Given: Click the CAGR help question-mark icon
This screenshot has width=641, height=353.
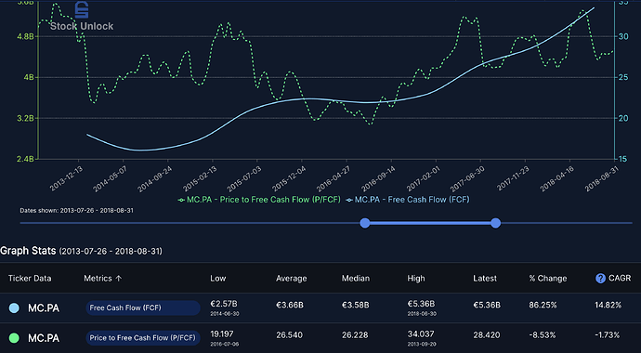Looking at the screenshot, I should (x=600, y=279).
